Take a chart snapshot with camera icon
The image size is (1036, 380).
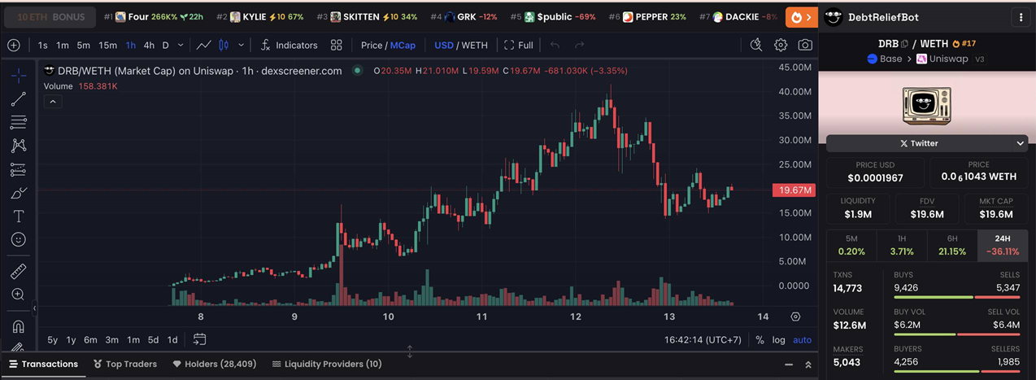[804, 46]
